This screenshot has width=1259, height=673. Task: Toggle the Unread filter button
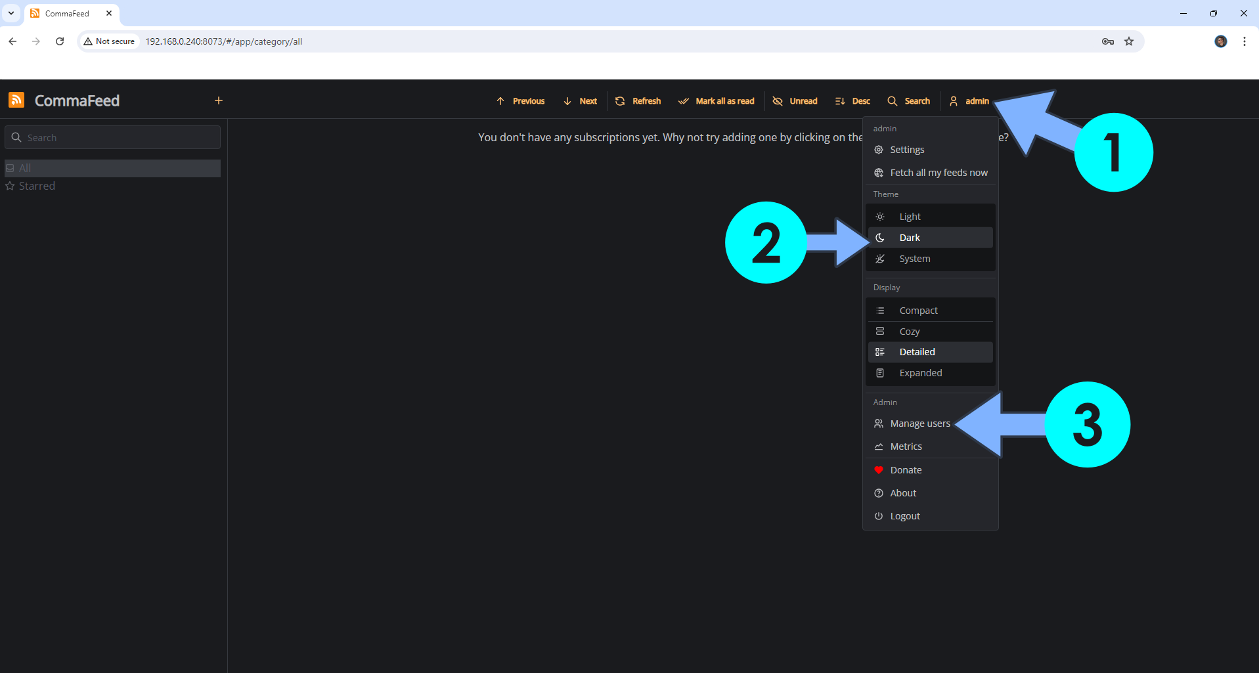[795, 101]
